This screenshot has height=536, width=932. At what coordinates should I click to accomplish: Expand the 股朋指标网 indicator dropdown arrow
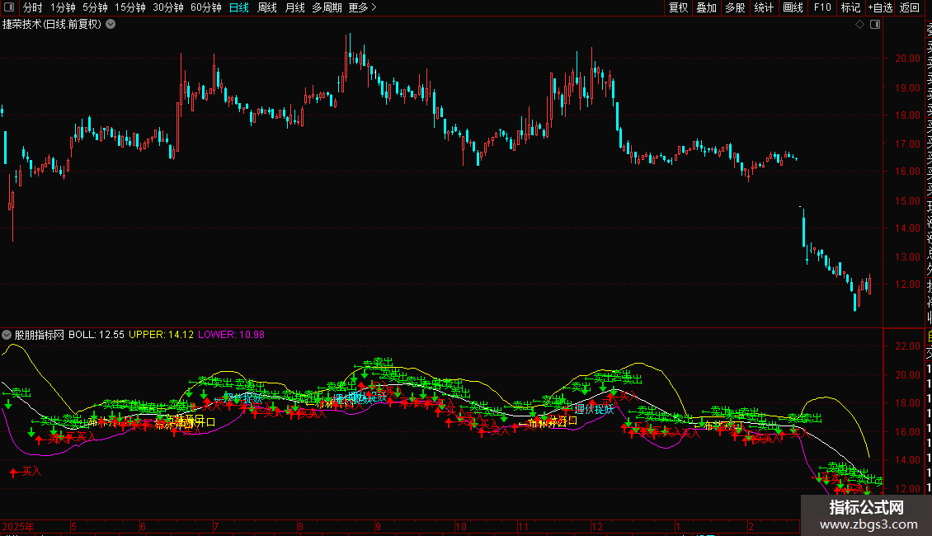click(7, 335)
